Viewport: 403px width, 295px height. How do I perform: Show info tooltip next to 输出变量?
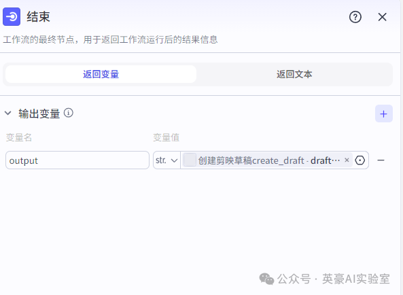pos(69,113)
